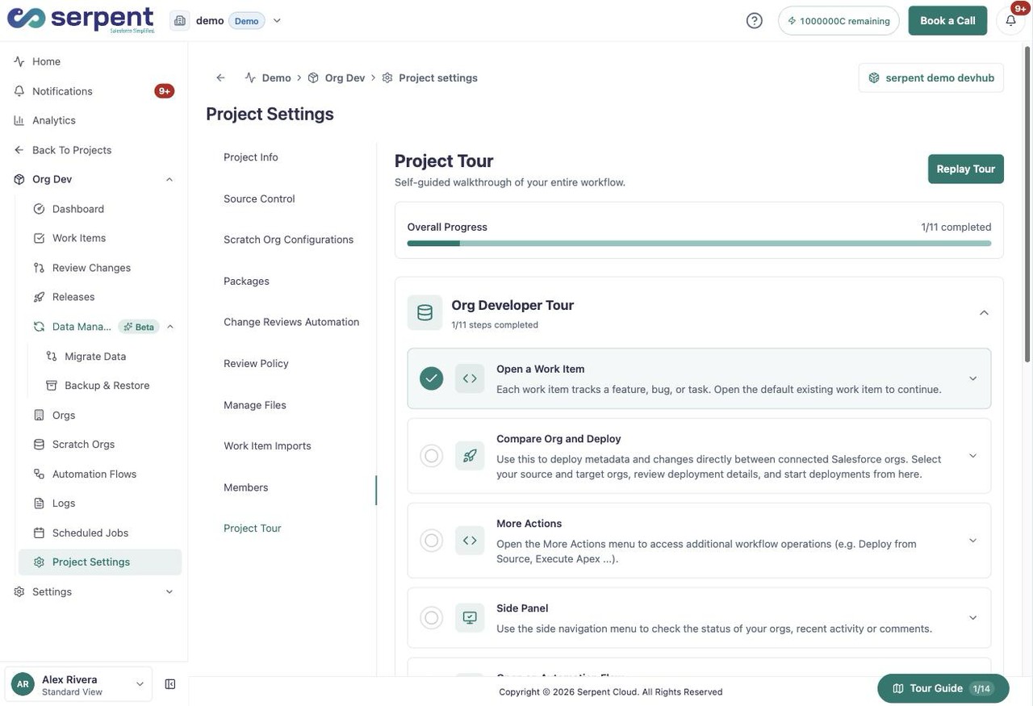This screenshot has width=1033, height=706.
Task: Expand the Compare Org and Deploy step
Action: point(972,456)
